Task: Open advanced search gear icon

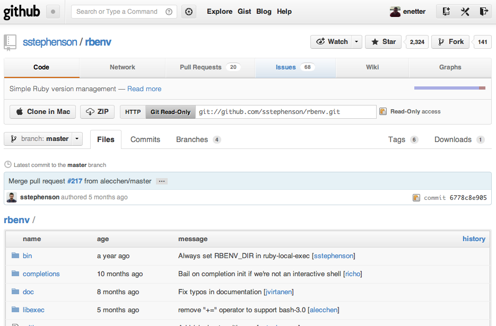Action: 189,12
